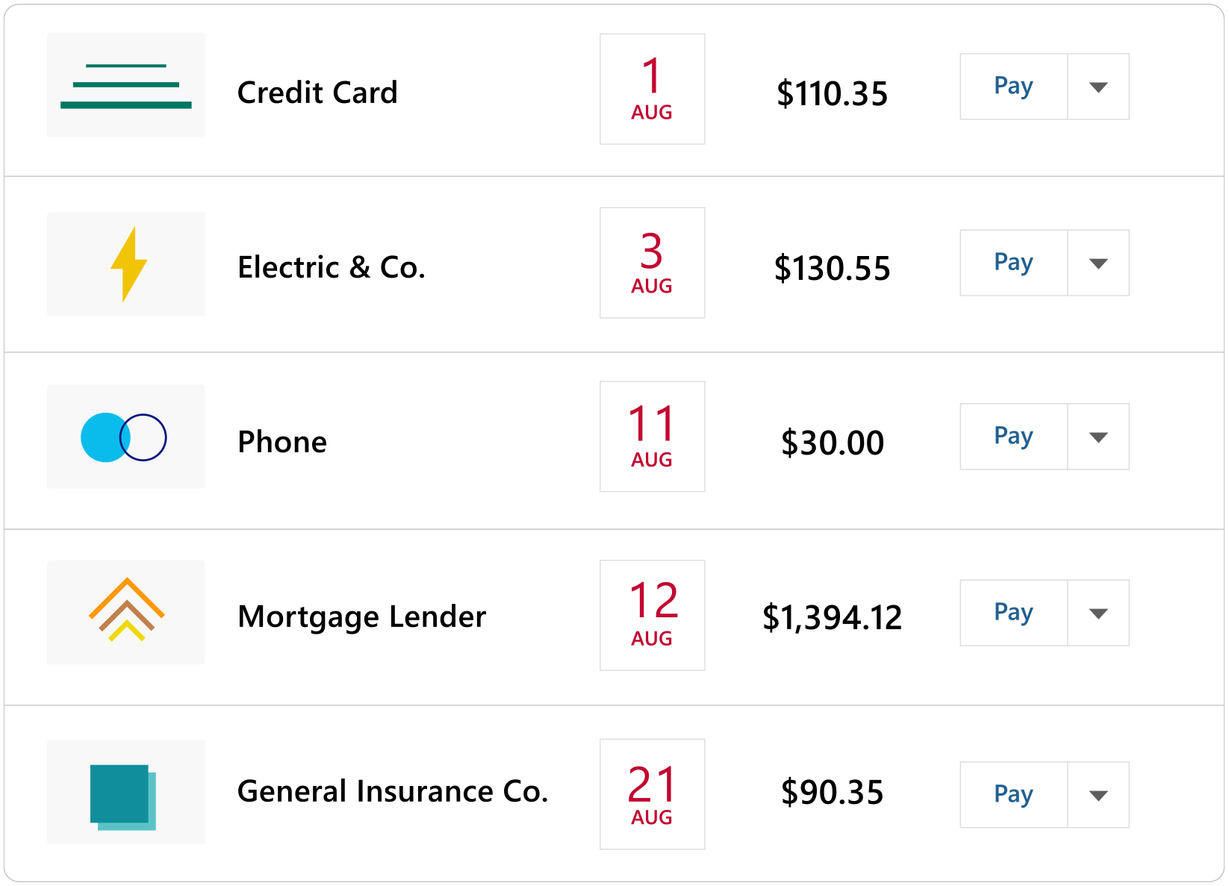Click the Credit Card green lines icon
This screenshot has width=1229, height=886.
point(125,85)
